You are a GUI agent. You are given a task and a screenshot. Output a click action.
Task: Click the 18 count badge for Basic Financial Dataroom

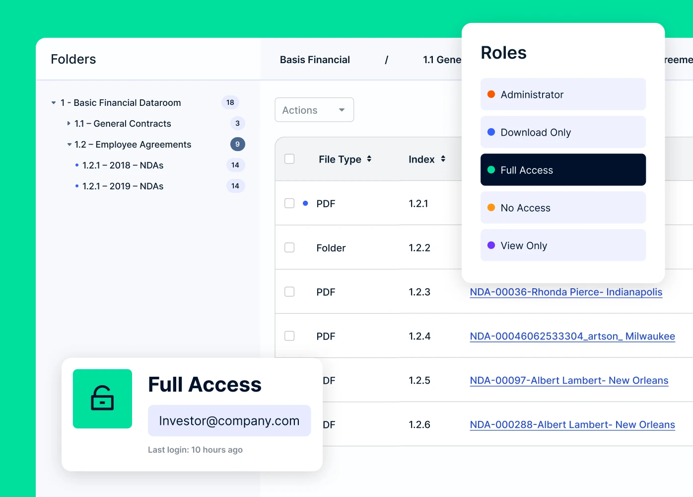230,102
